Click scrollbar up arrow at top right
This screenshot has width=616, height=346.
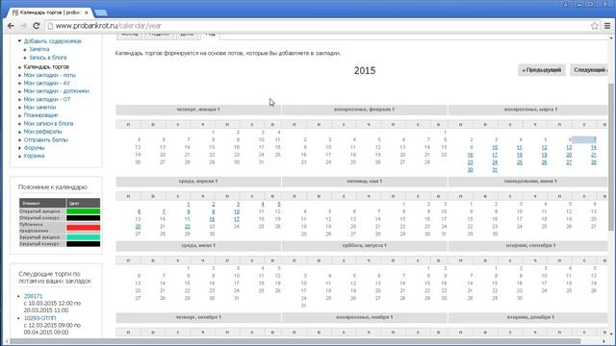(x=611, y=38)
